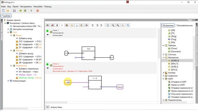Click the zoom in magnifier icon
This screenshot has width=198, height=111.
coord(118,25)
